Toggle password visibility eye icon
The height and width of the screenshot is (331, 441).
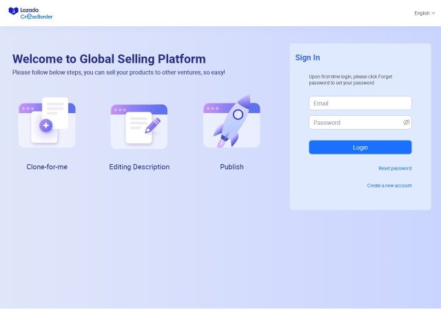click(x=406, y=123)
